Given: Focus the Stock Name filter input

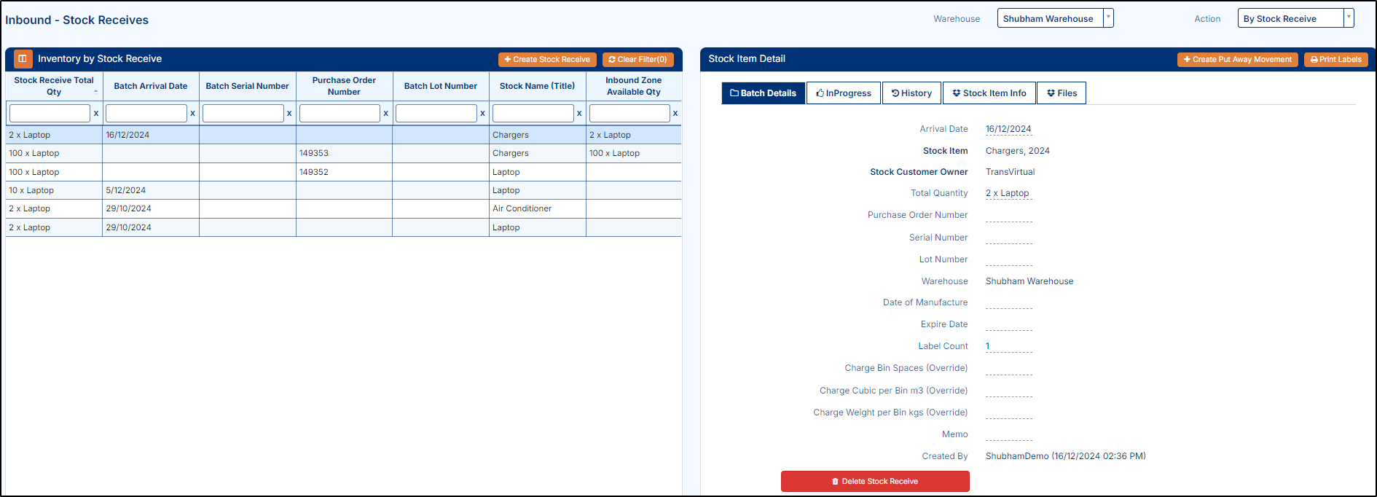Looking at the screenshot, I should click(x=533, y=114).
